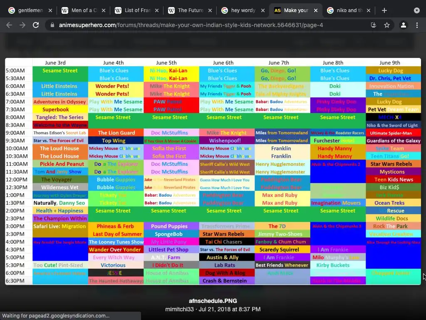Close the 'gentlemen' tab

click(x=50, y=10)
